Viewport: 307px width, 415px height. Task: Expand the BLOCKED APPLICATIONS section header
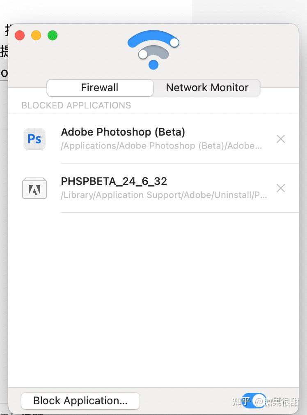coord(76,106)
